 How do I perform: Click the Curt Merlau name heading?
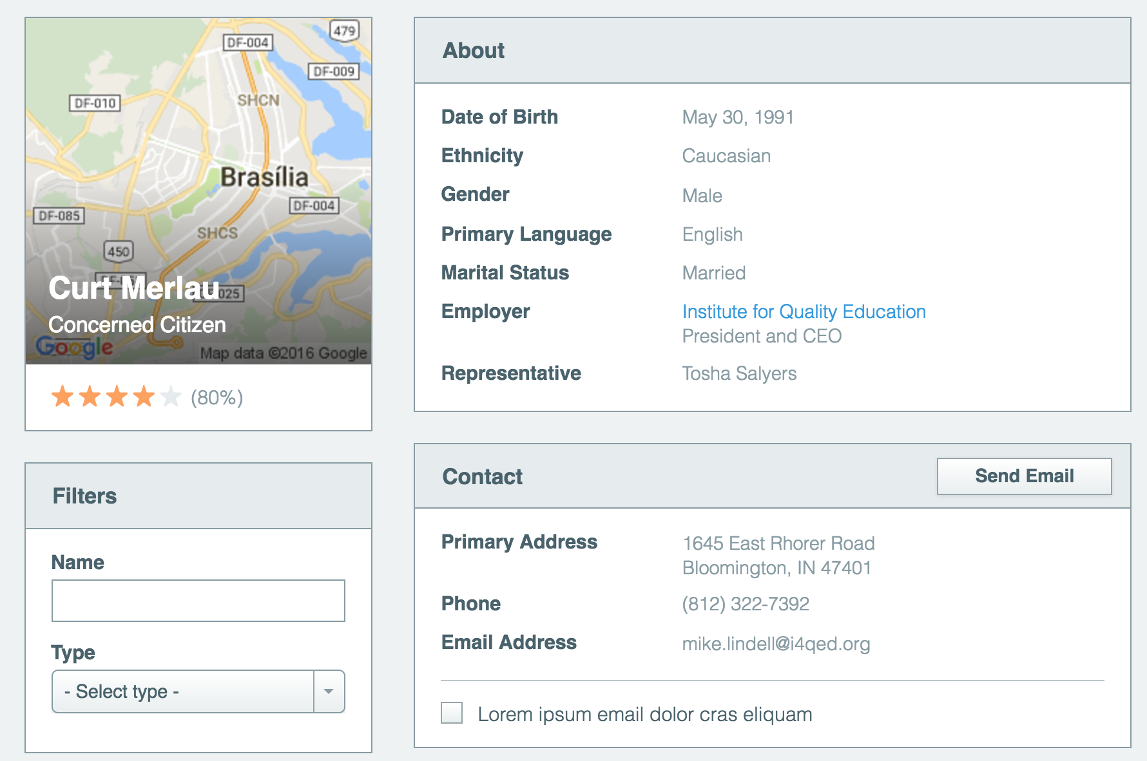click(x=134, y=288)
